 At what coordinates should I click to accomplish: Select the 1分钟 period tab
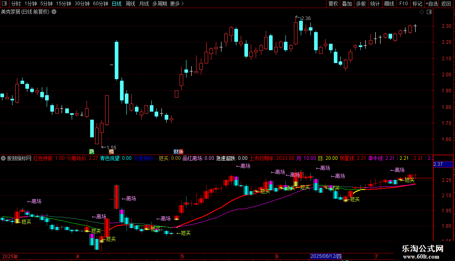coord(31,4)
